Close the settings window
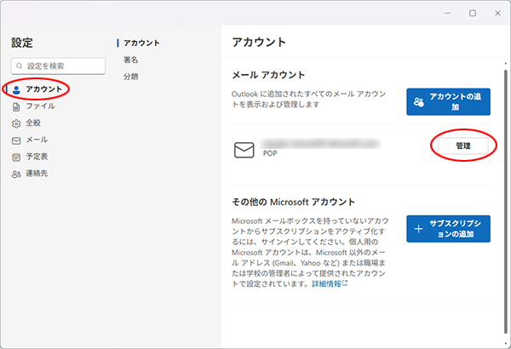 click(x=495, y=14)
